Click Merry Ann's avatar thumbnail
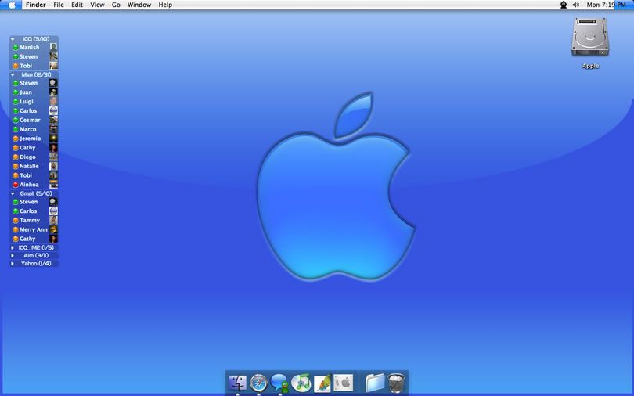Viewport: 634px width, 396px height. [x=53, y=230]
